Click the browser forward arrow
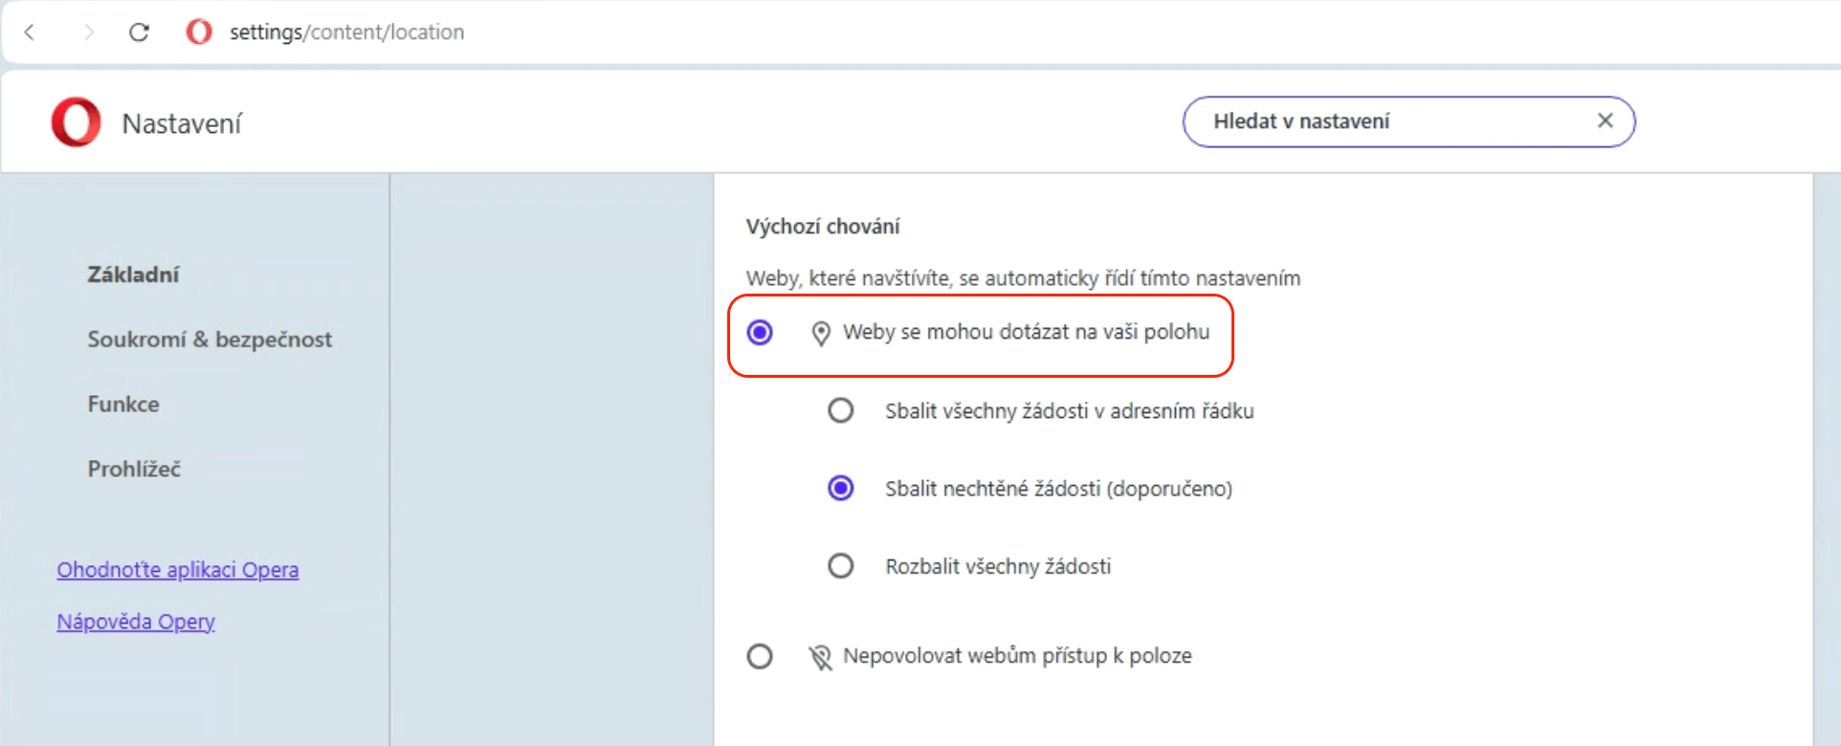Viewport: 1841px width, 746px height. tap(89, 33)
